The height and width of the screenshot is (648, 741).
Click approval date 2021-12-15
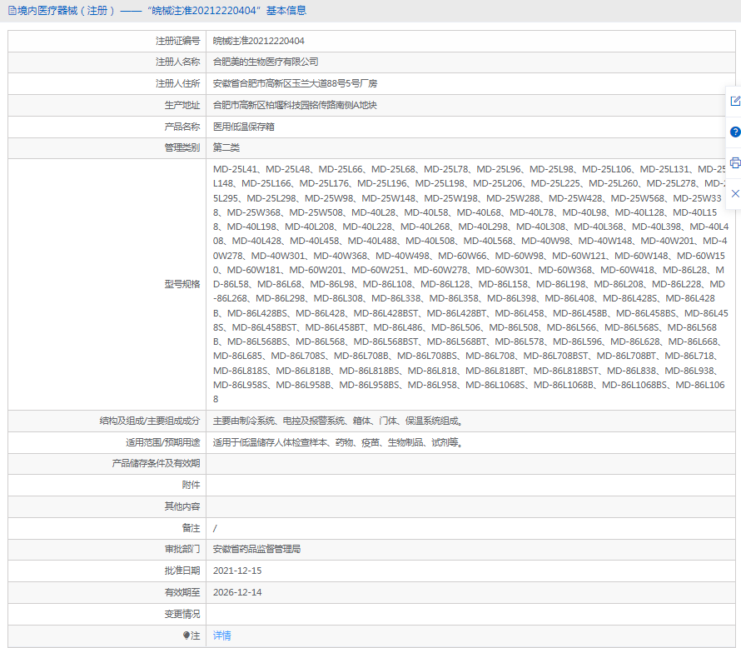point(237,571)
